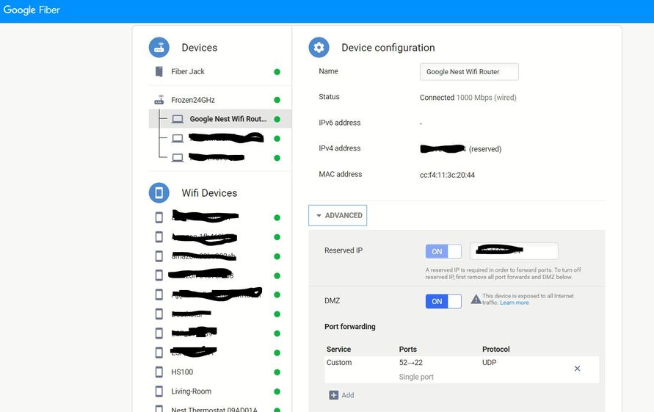Turn off the DMZ toggle
Viewport: 654px width, 412px height.
point(443,301)
